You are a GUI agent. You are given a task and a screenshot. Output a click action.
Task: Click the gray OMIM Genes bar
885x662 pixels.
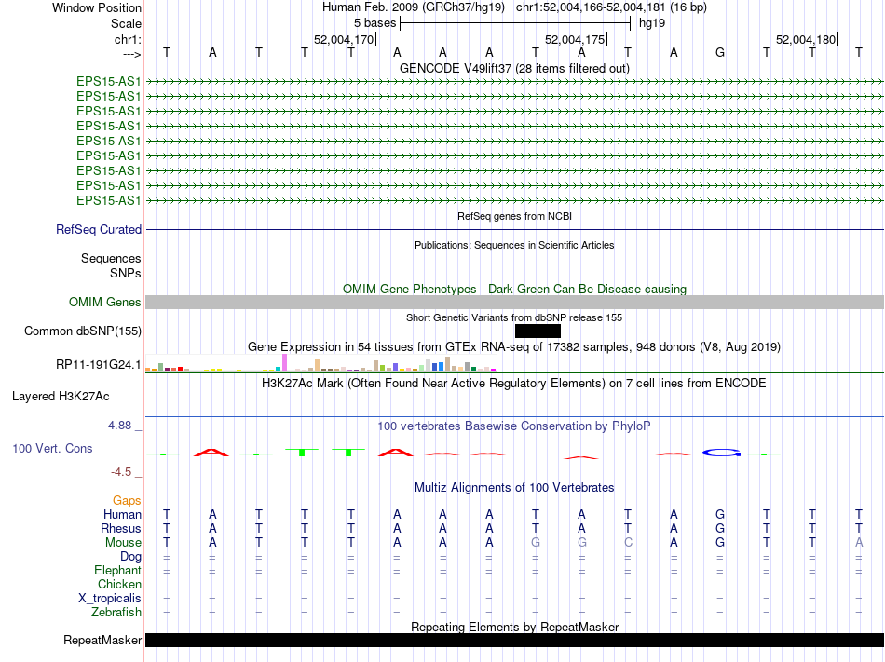(514, 303)
